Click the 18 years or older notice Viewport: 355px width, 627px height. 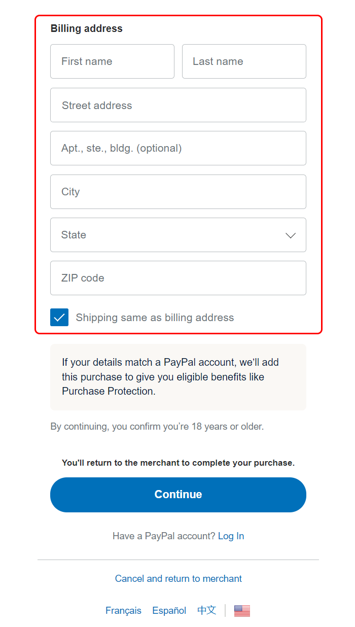157,427
